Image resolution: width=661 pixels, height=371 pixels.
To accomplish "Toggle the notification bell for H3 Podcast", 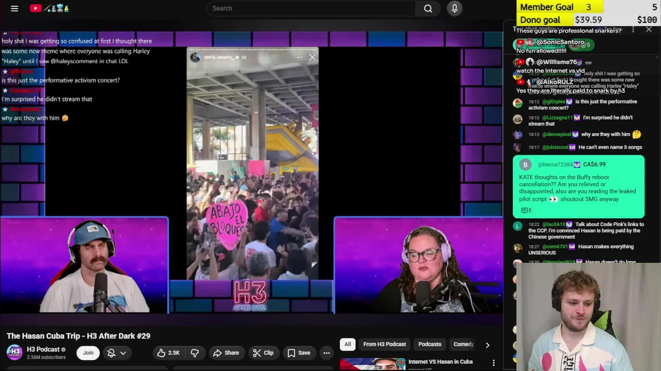I will (x=111, y=353).
